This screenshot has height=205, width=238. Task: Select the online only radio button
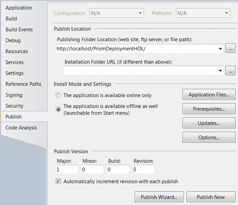pyautogui.click(x=58, y=95)
